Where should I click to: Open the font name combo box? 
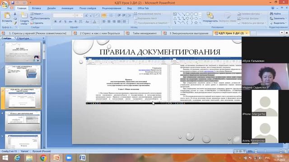[64, 15]
